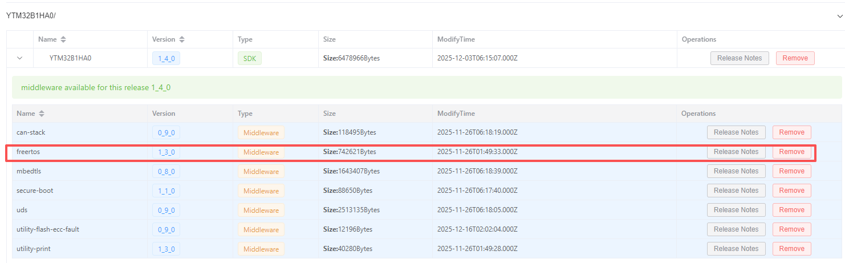Remove the YTM32B1HA0 SDK package
Viewport: 845px width, 263px height.
tap(795, 58)
